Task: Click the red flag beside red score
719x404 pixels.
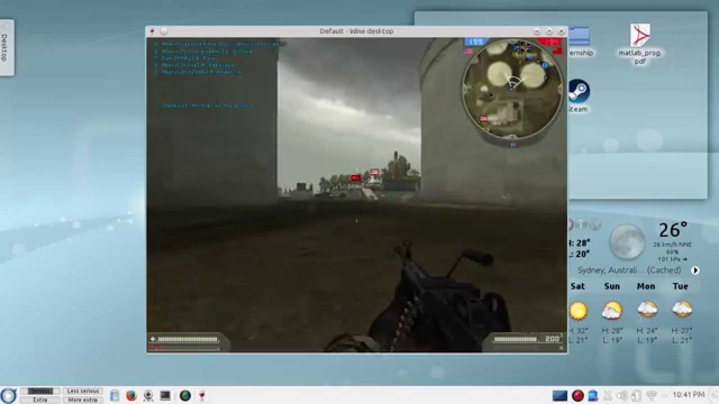Action: tap(557, 50)
